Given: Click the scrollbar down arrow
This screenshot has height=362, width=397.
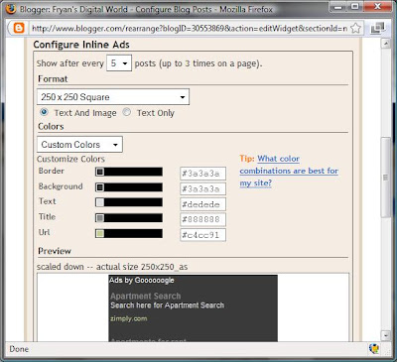Looking at the screenshot, I should click(386, 335).
